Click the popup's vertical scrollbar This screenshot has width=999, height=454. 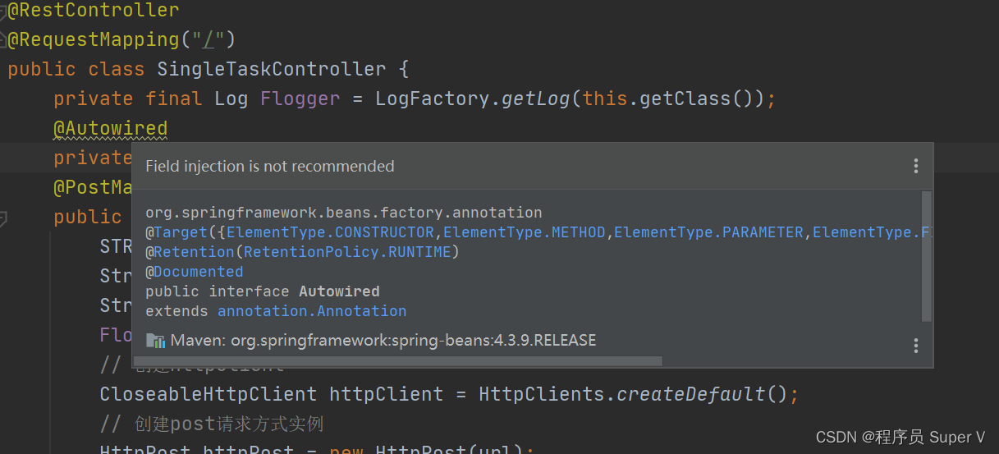[927, 256]
